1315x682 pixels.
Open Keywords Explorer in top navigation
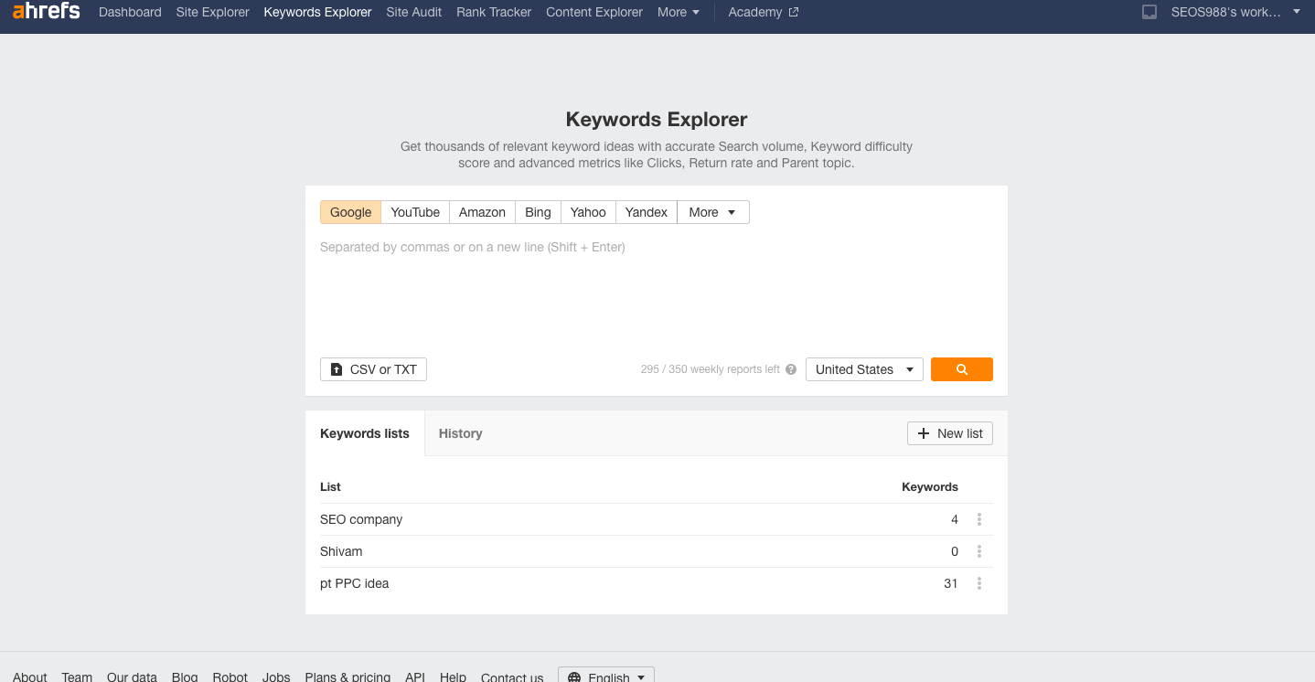[317, 12]
